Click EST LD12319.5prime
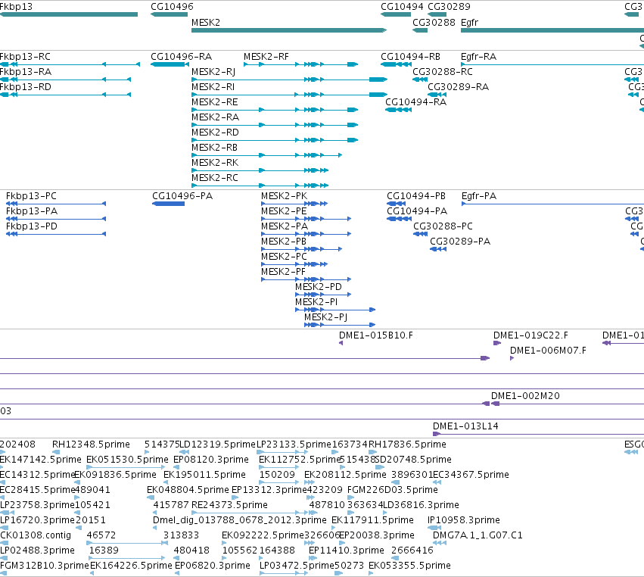Image resolution: width=644 pixels, height=577 pixels. 217,444
